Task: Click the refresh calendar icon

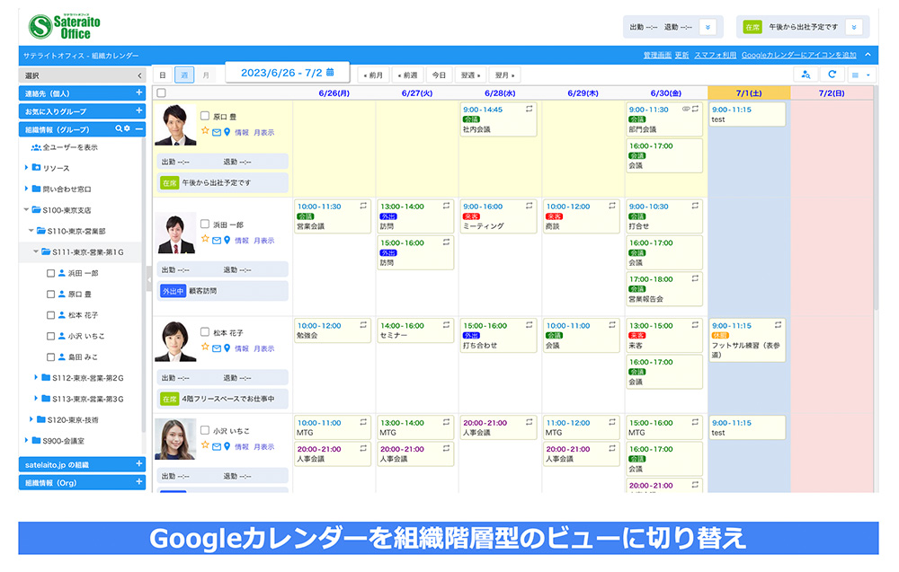Action: point(832,75)
